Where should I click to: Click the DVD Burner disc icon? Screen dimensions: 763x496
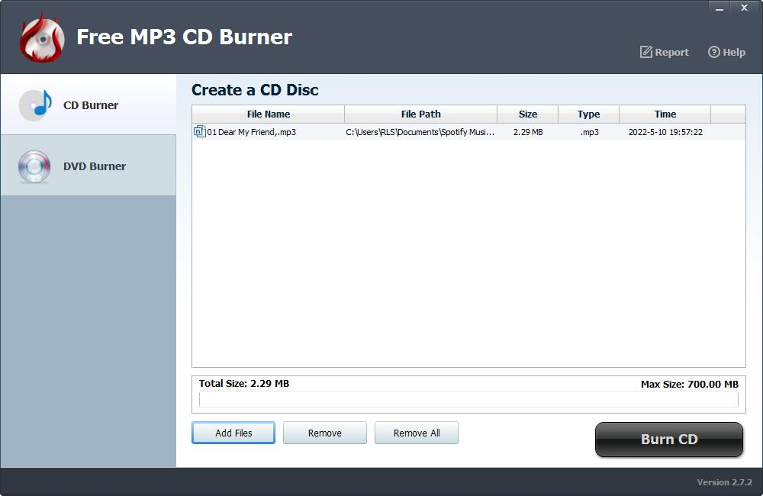(35, 166)
